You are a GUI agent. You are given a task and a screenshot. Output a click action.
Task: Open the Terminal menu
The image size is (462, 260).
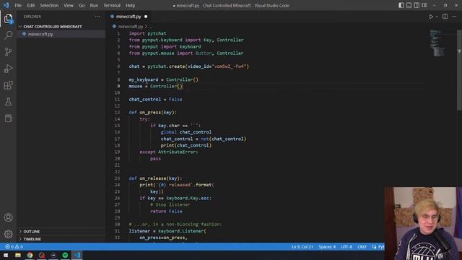[x=112, y=5]
